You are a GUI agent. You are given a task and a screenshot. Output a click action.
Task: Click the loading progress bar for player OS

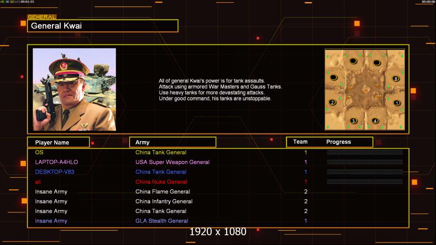[364, 152]
